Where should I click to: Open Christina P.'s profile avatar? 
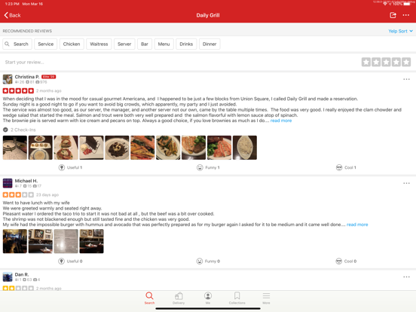click(8, 79)
